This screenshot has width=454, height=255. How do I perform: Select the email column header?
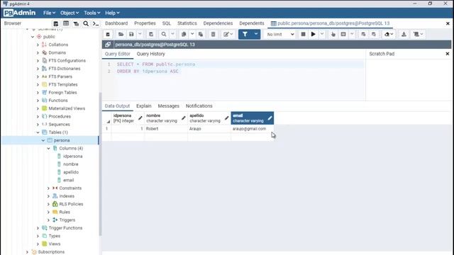[253, 118]
